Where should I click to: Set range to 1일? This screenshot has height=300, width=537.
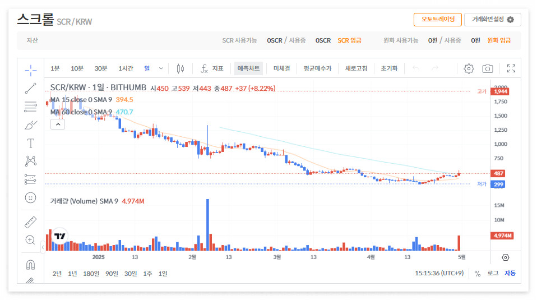(163, 274)
